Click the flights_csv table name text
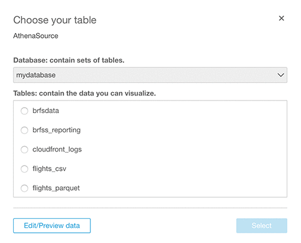Viewport: 301px width, 243px height. (x=49, y=168)
